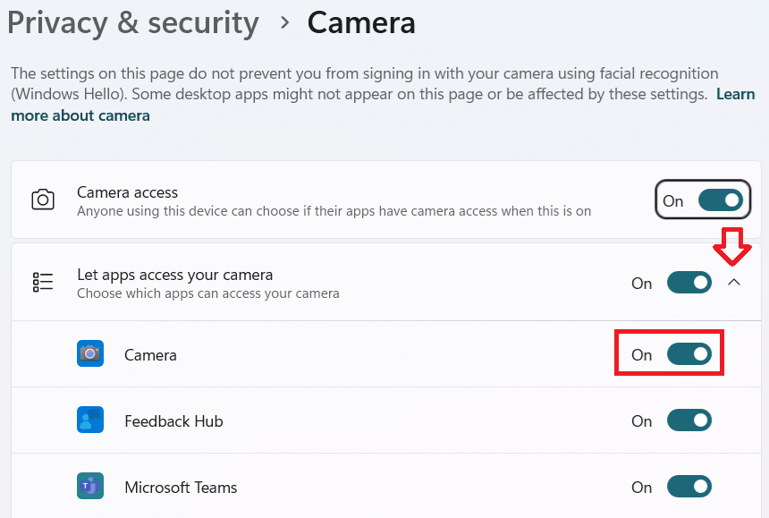Click the Feedback Hub app name
Viewport: 769px width, 518px height.
click(x=173, y=421)
